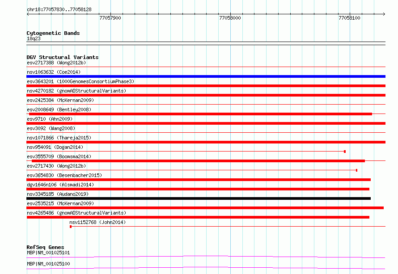The image size is (398, 274).
Task: Click the small red end block of esv2717430
Action: [356, 170]
